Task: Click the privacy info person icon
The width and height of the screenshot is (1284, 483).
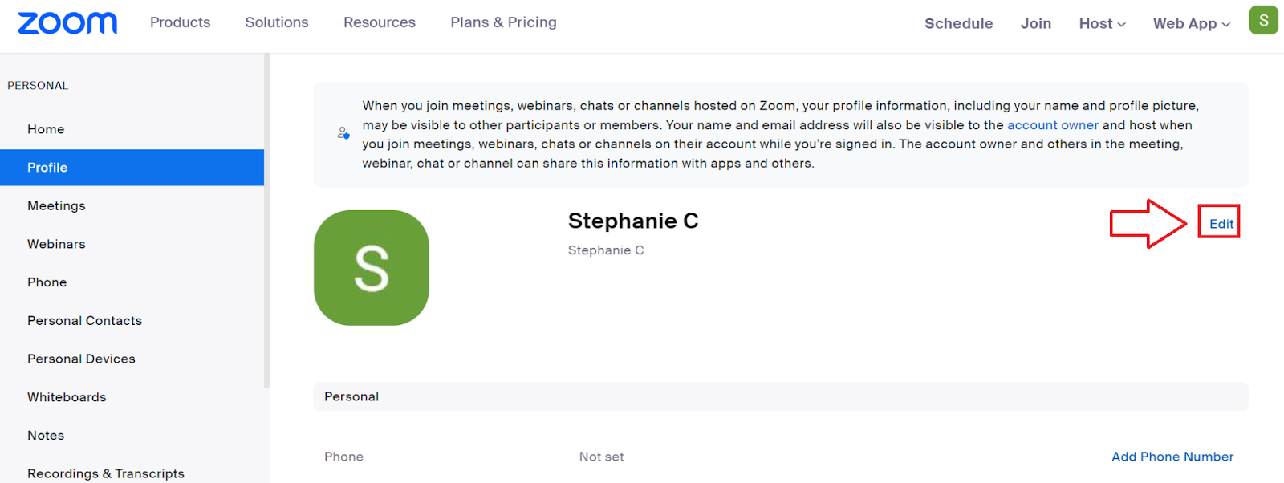Action: pyautogui.click(x=343, y=133)
